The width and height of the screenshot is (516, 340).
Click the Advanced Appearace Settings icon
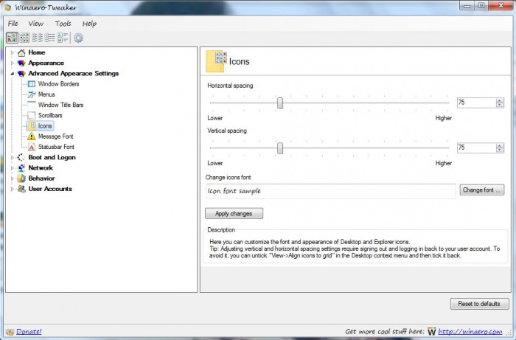click(21, 74)
